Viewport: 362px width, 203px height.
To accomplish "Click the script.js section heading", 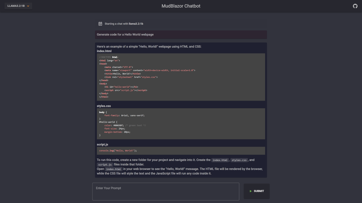I will pos(102,144).
